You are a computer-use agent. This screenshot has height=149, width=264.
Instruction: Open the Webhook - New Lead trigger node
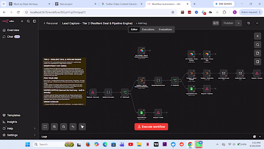(93, 92)
